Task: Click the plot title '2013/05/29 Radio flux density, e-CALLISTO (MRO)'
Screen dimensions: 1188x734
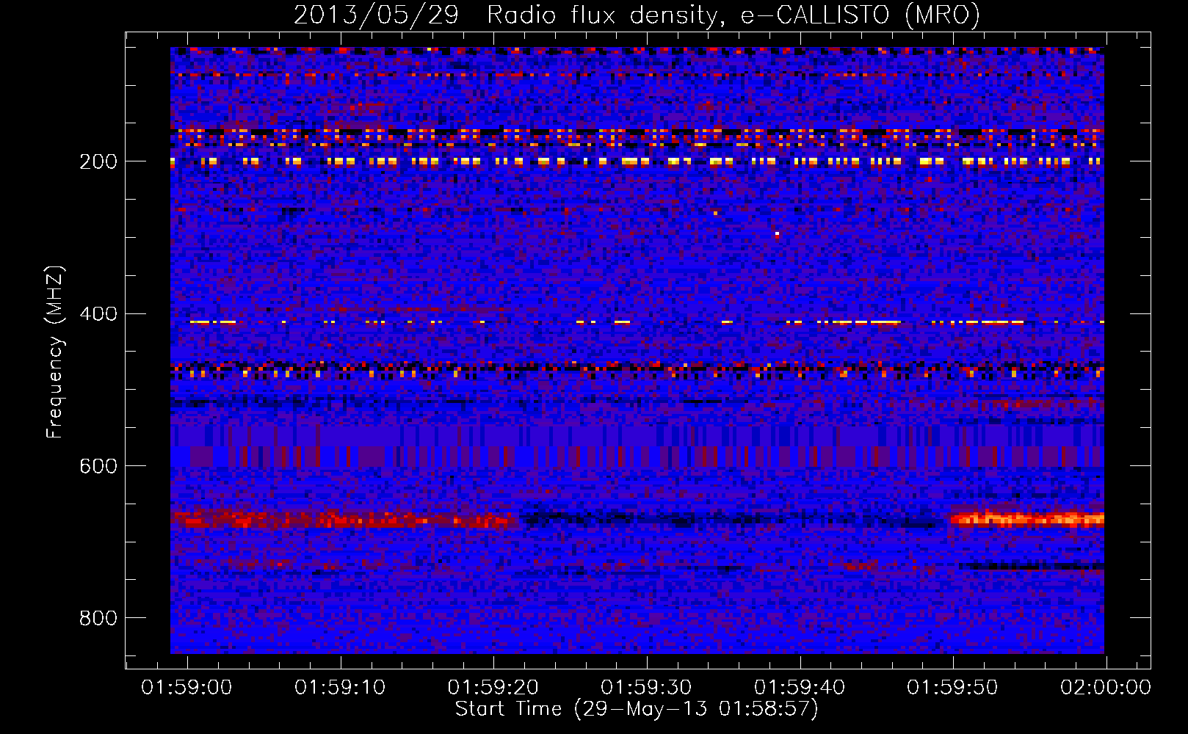Action: [637, 15]
